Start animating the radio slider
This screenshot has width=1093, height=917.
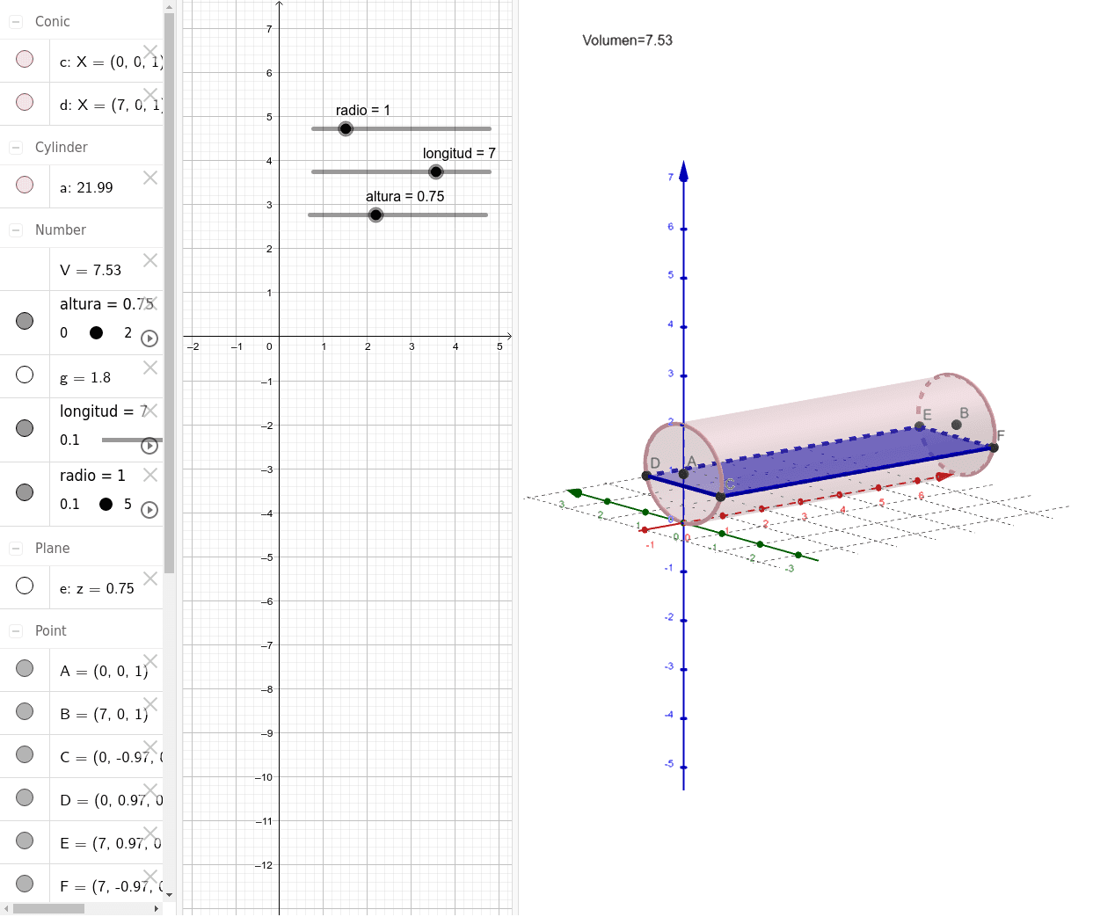tap(149, 509)
